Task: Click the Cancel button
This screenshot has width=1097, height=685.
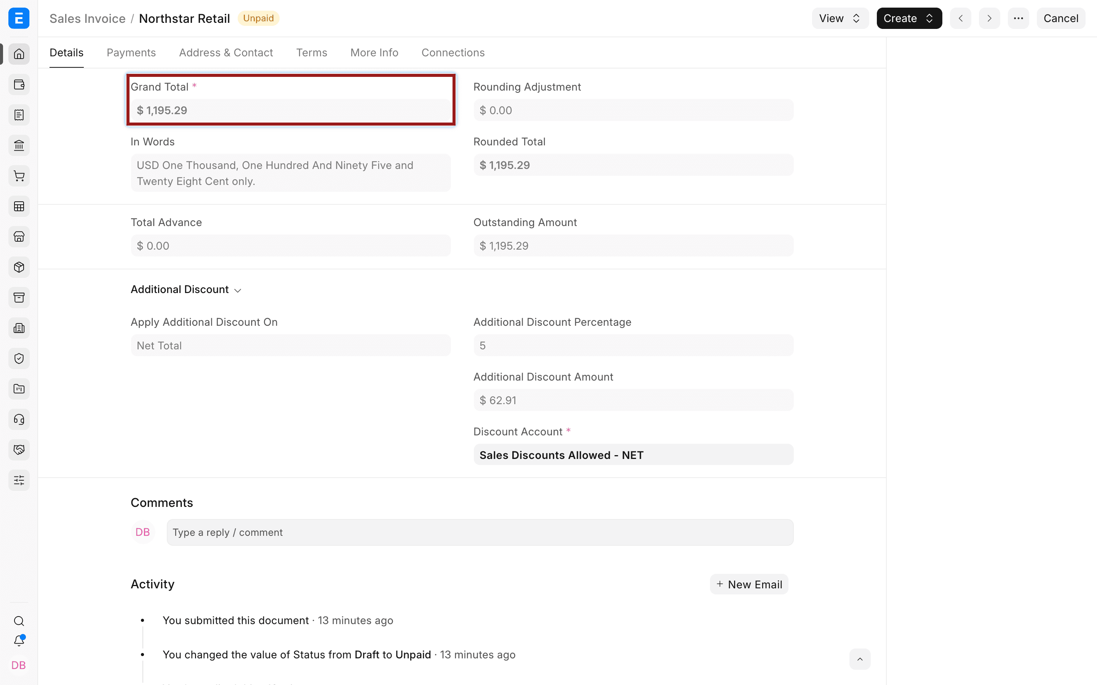Action: [x=1061, y=18]
